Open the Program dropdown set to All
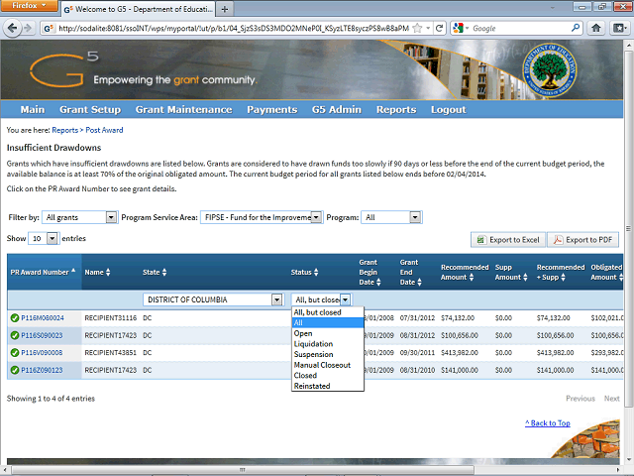634x476 pixels. [391, 217]
